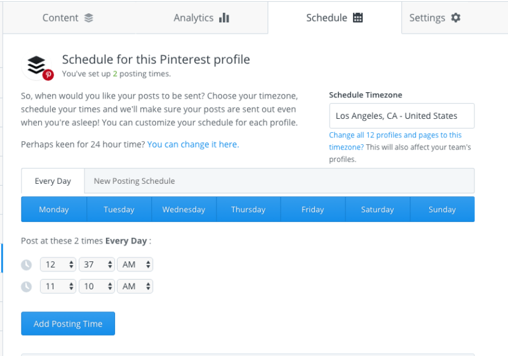
Task: Click the clock icon beside 12:37 AM
Action: [x=27, y=264]
